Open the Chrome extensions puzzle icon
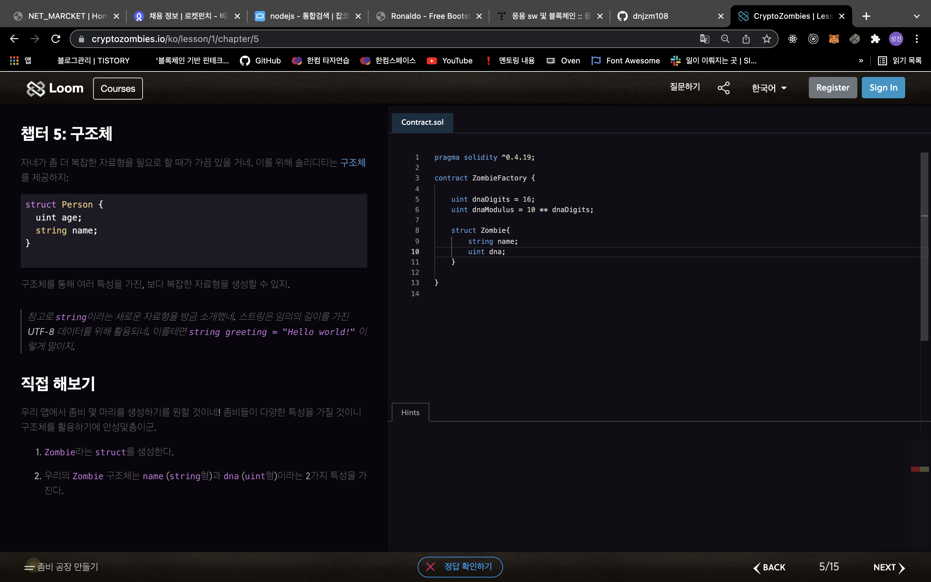This screenshot has width=931, height=582. (x=875, y=39)
